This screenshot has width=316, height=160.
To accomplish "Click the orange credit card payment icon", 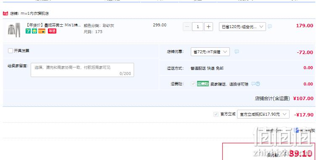I will click(42, 31).
